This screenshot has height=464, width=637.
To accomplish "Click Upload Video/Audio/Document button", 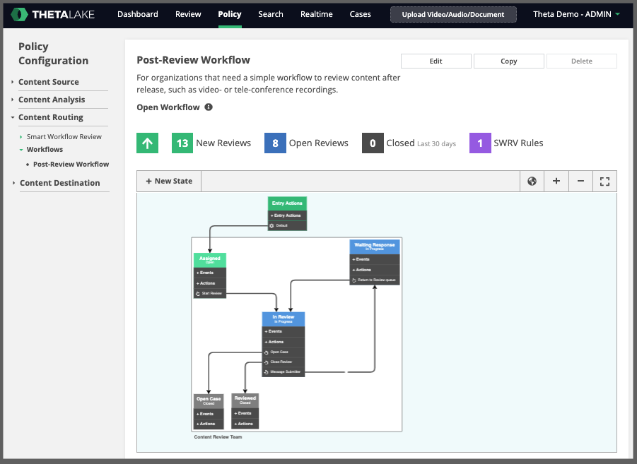I will (x=453, y=15).
